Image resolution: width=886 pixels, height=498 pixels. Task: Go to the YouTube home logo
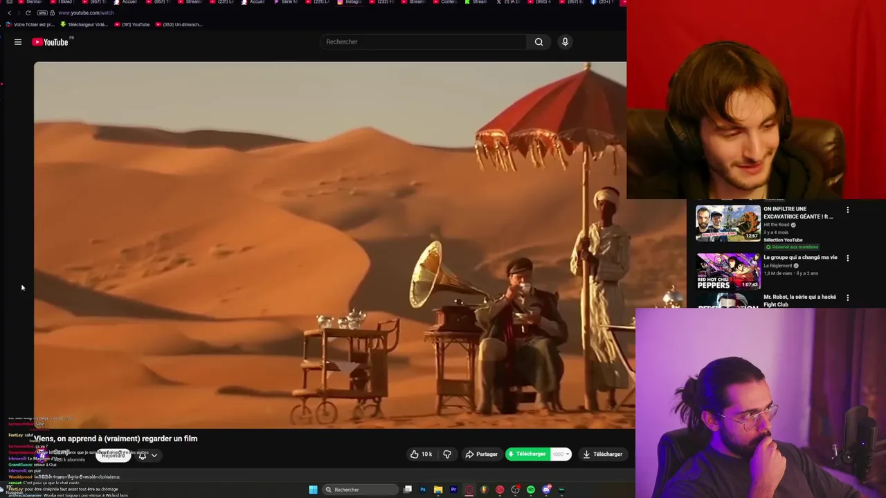[x=51, y=42]
